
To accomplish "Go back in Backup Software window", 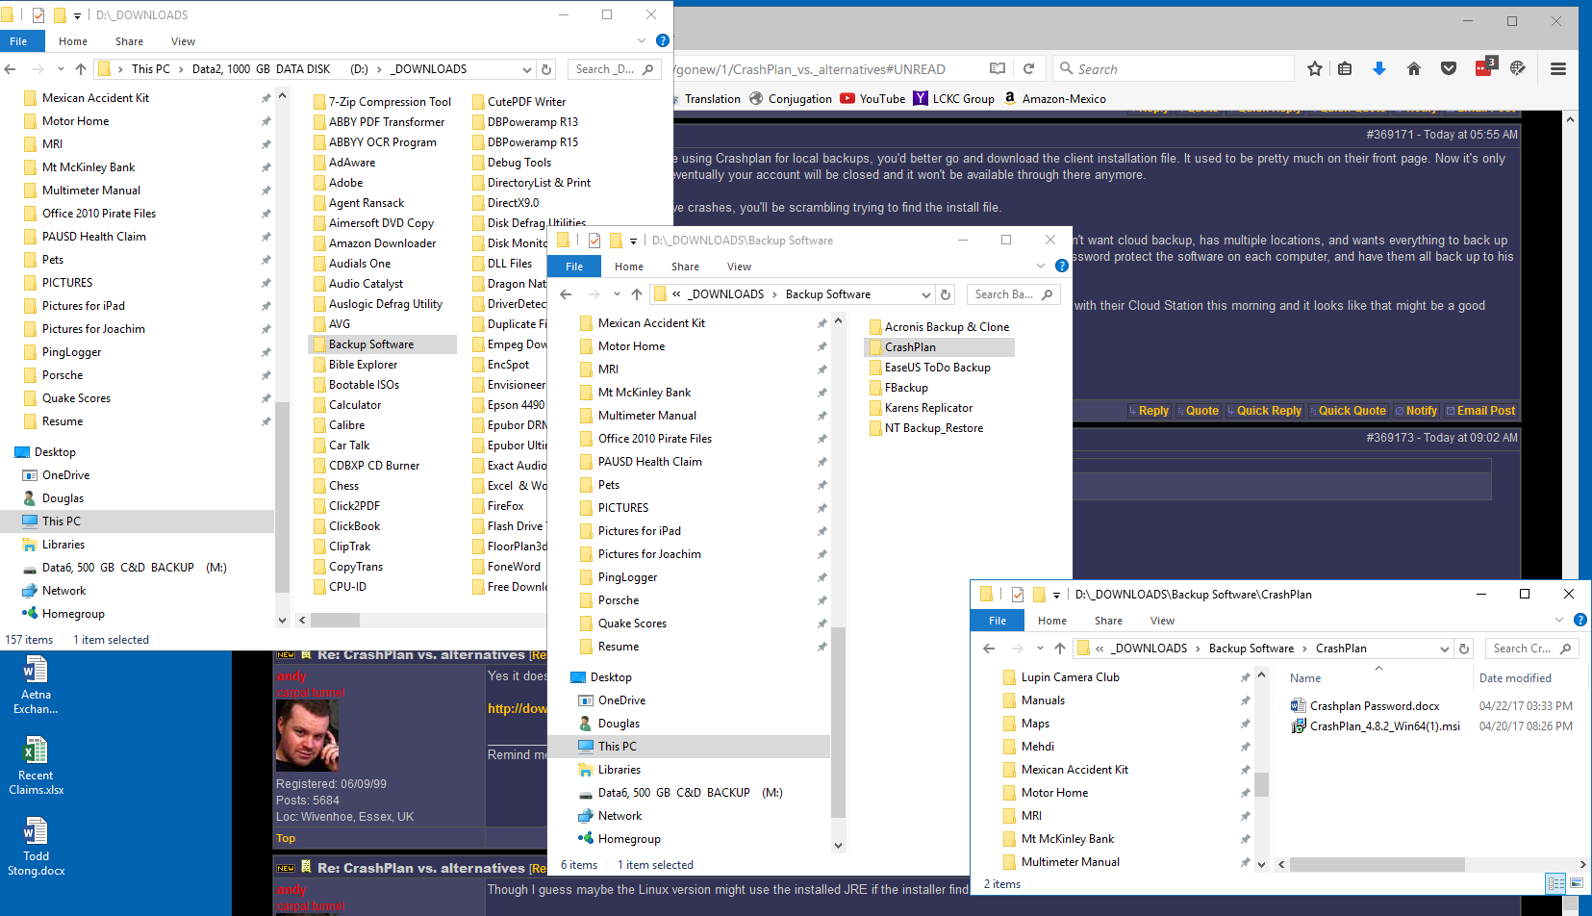I will [x=566, y=294].
